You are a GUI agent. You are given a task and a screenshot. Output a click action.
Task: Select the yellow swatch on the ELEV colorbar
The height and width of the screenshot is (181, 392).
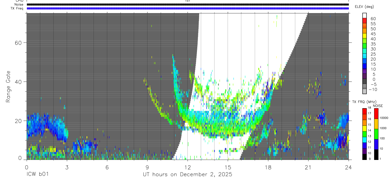365,35
